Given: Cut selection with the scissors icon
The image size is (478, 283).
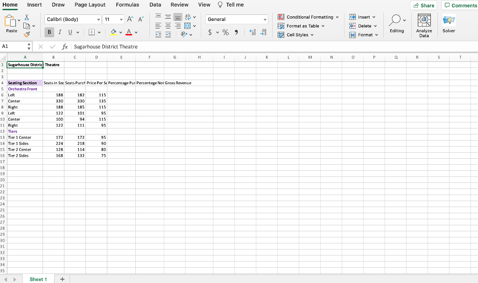Looking at the screenshot, I should click(27, 17).
